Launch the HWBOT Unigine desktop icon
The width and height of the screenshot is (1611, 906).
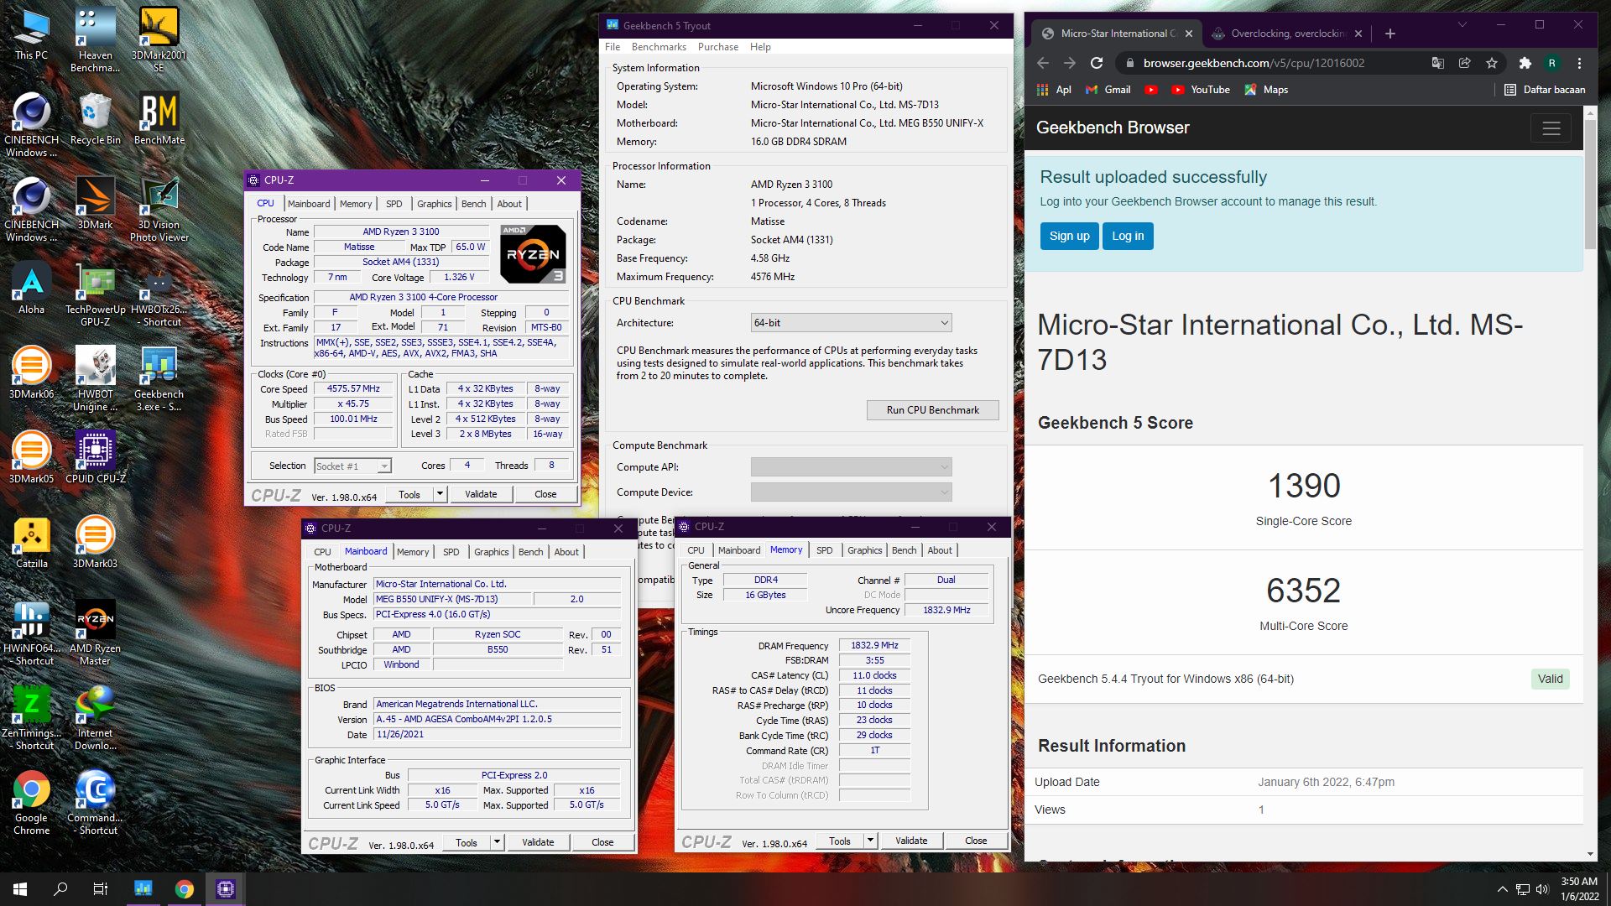(x=95, y=378)
